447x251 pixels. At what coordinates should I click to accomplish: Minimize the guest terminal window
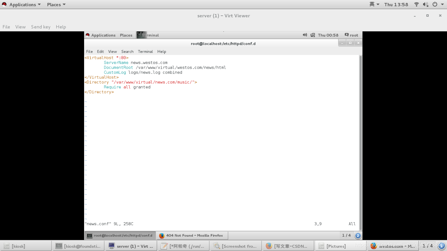342,43
